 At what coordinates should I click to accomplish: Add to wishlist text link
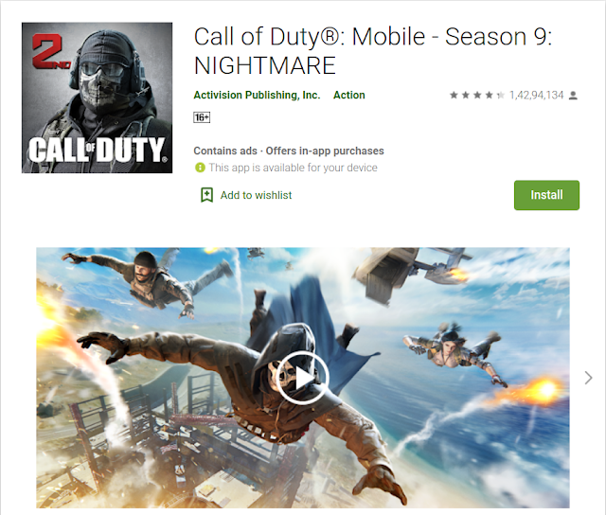tap(256, 195)
